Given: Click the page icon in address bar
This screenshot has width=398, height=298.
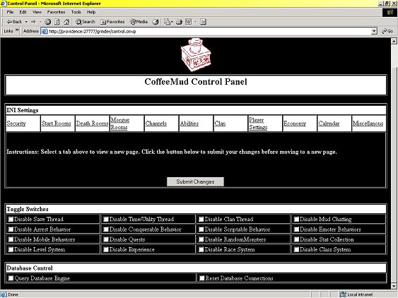Looking at the screenshot, I should coord(45,32).
